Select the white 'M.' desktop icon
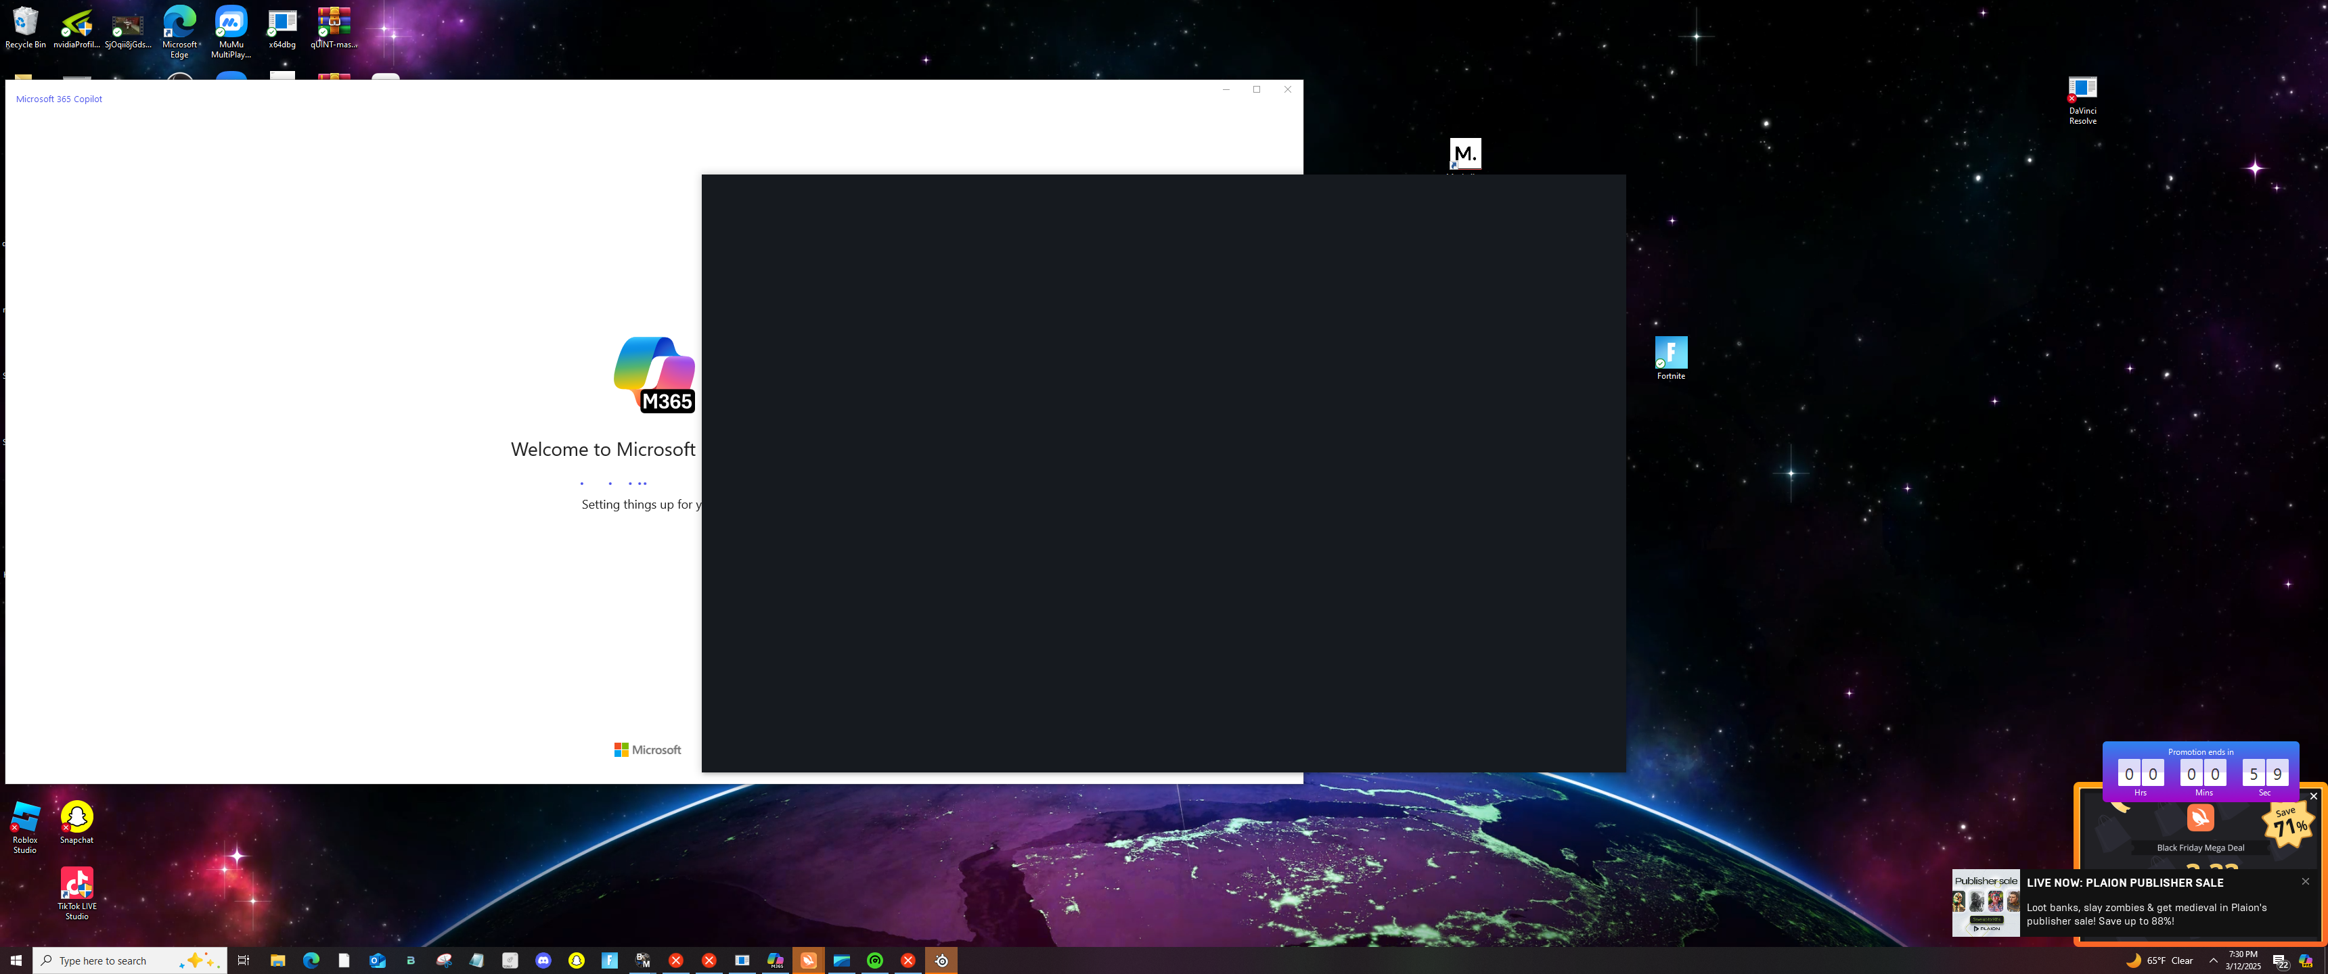Screen dimensions: 2328x974 click(1465, 154)
